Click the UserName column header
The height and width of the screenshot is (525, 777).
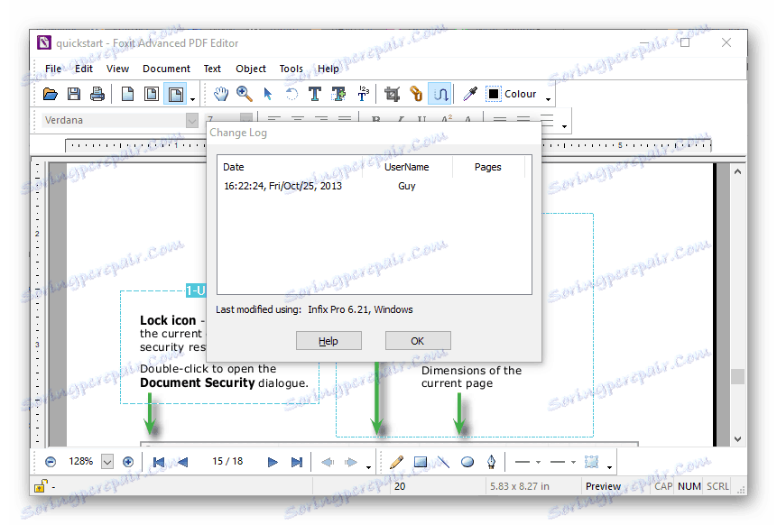point(407,167)
